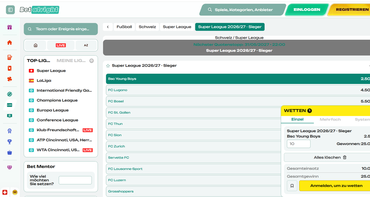Open the Schweiz breadcrumb
Viewport: 370px width, 197px height.
[x=147, y=27]
